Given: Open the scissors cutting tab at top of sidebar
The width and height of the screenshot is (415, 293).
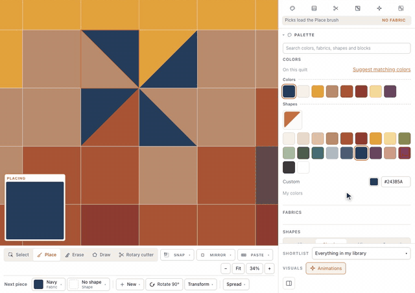Looking at the screenshot, I should (x=336, y=8).
